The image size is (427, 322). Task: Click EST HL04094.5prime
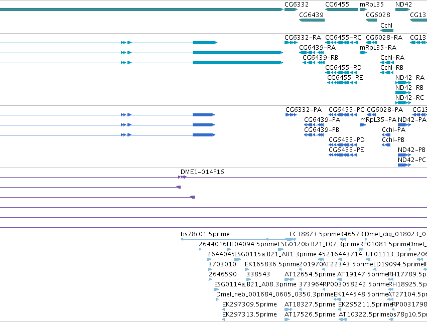(252, 244)
